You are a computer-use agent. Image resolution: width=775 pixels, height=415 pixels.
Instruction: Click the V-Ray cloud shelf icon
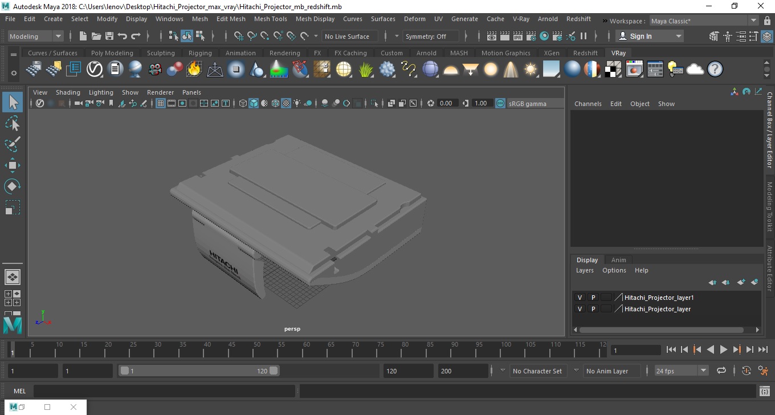point(695,70)
